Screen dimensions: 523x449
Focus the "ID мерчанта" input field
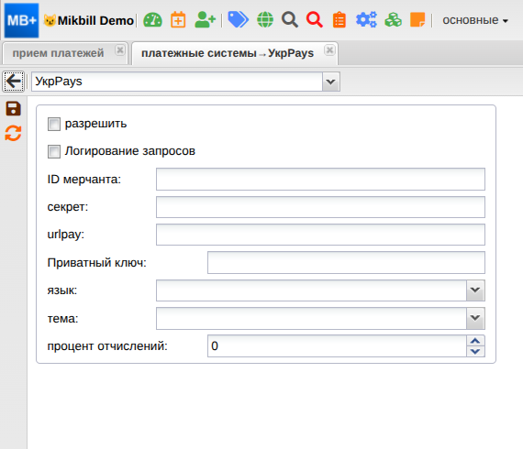coord(320,180)
